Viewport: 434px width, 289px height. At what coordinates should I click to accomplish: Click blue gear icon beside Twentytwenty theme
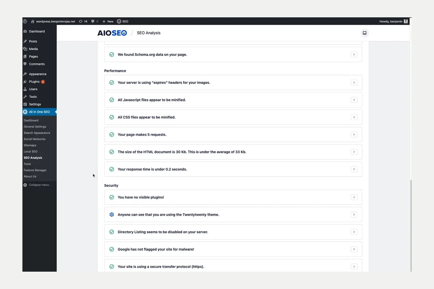(x=112, y=215)
